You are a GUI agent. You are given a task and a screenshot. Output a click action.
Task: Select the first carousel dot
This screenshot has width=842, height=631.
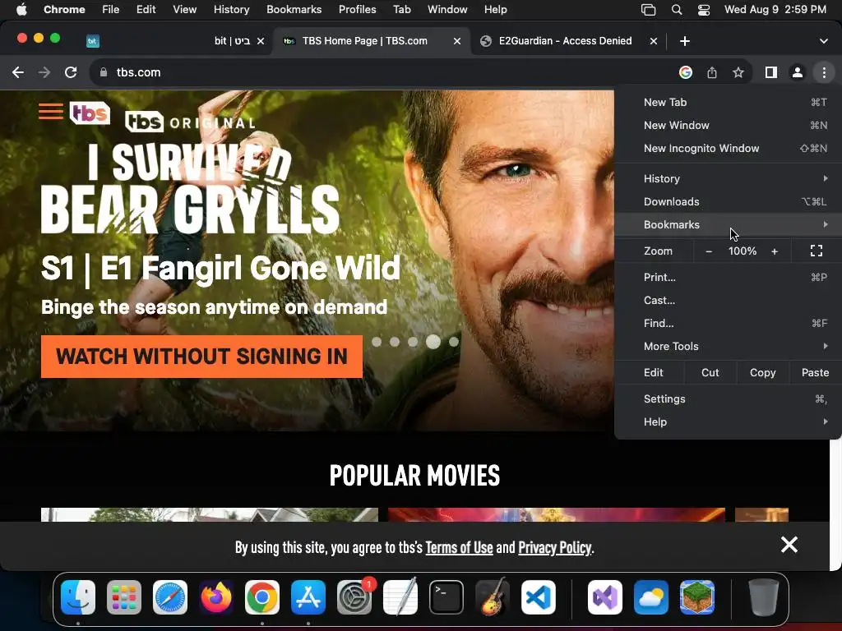coord(377,342)
